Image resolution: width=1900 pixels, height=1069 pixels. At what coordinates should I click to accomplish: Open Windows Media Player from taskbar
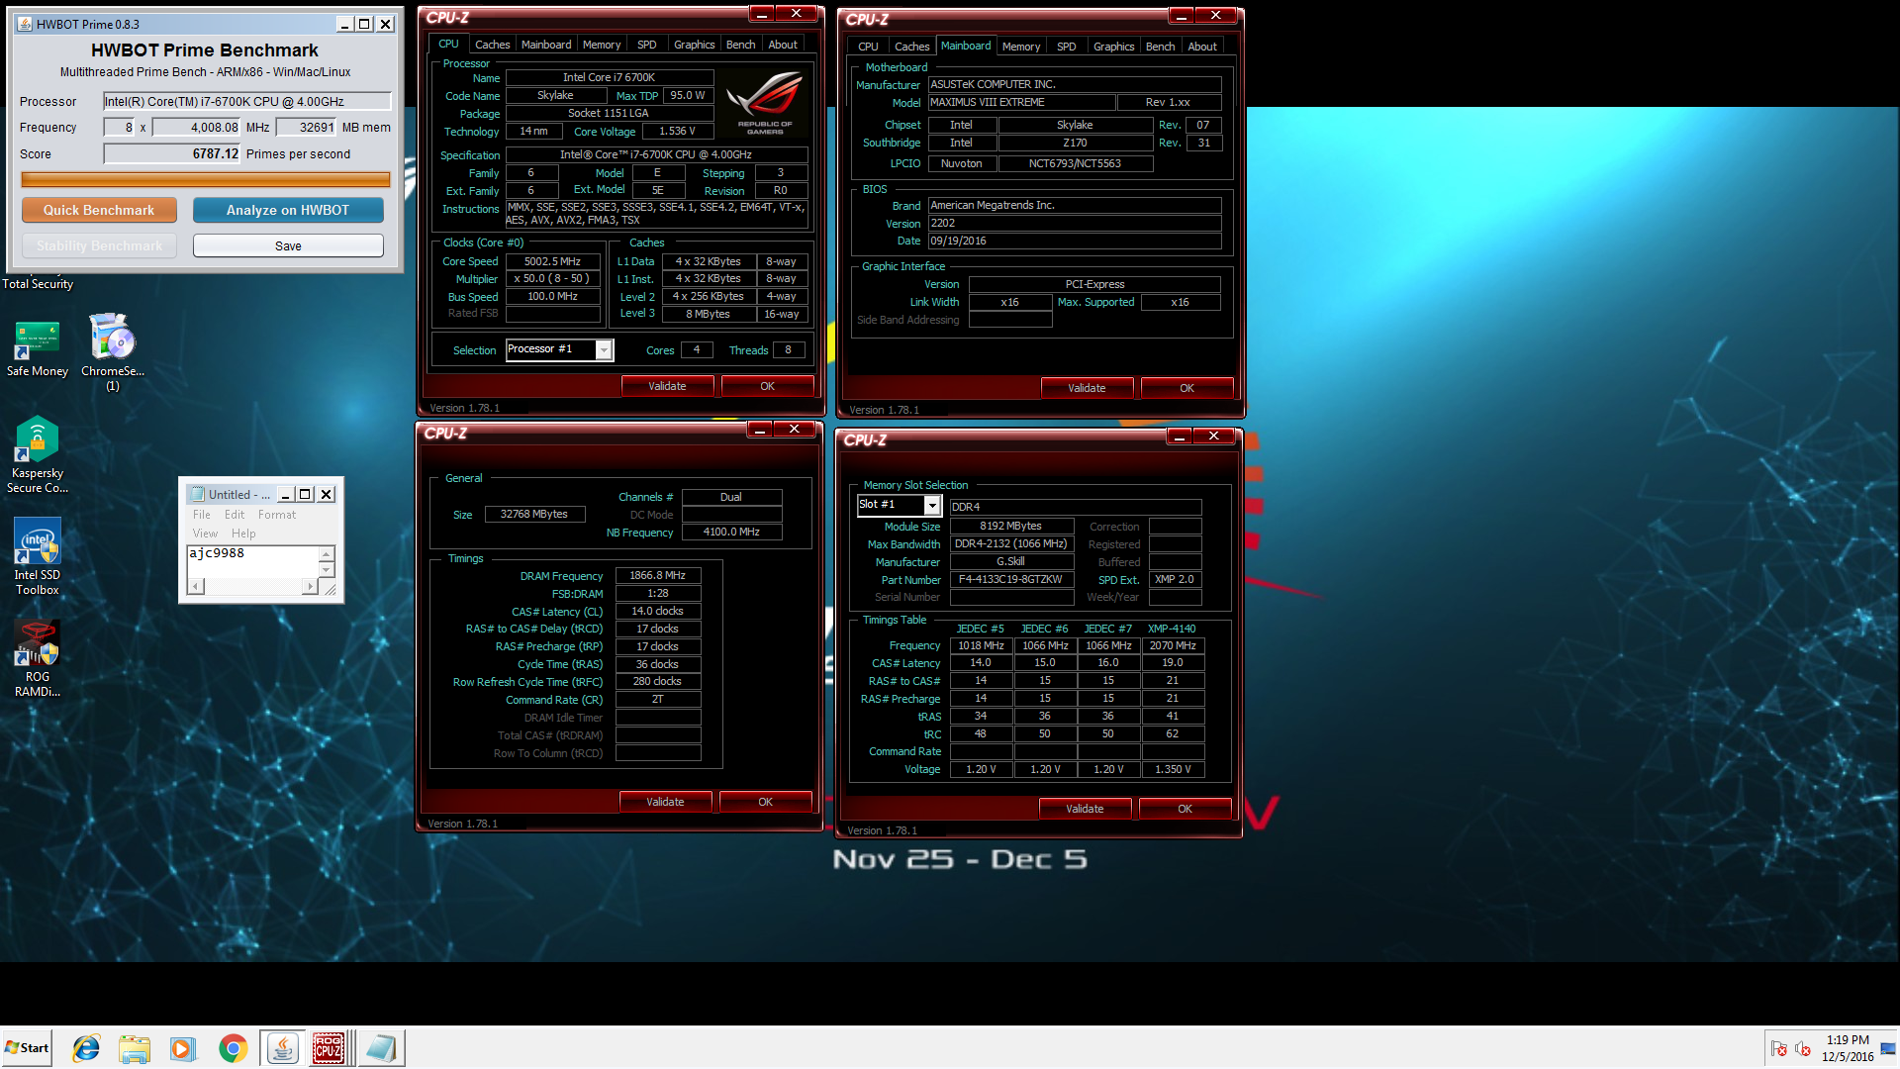[x=182, y=1048]
